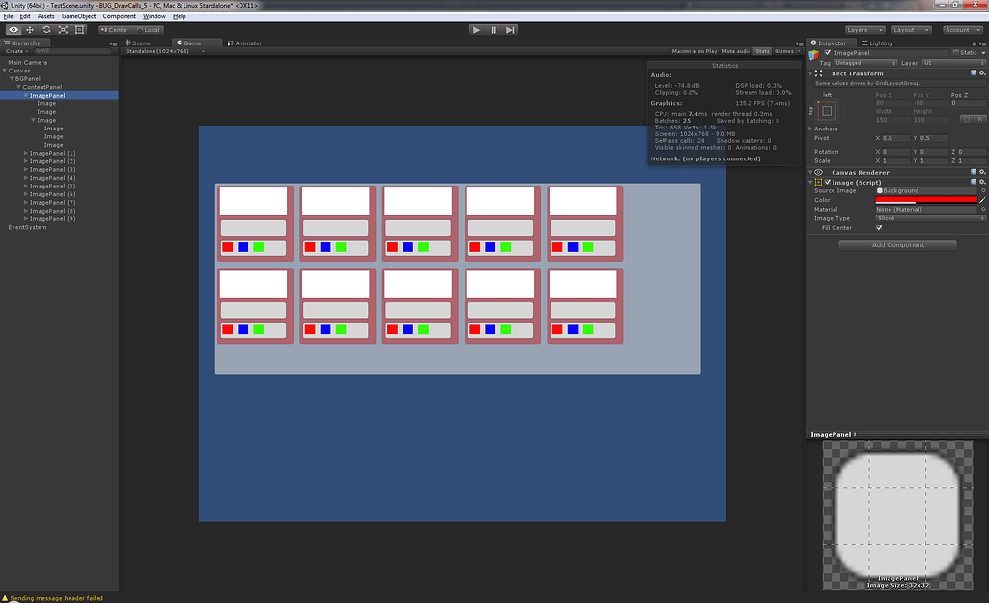
Task: Click the Add Component button
Action: click(x=897, y=244)
